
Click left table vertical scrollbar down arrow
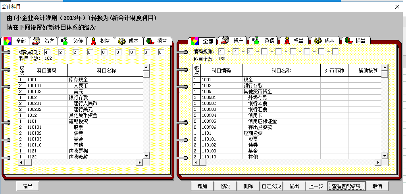(146, 156)
